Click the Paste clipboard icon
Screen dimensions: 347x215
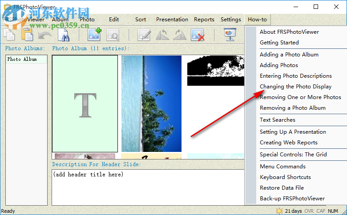(27, 35)
